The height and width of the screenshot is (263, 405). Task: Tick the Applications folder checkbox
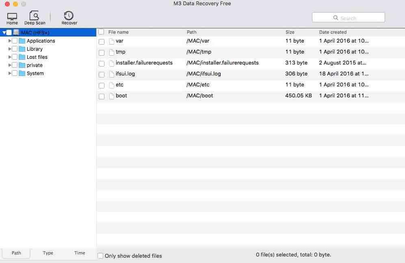(15, 41)
